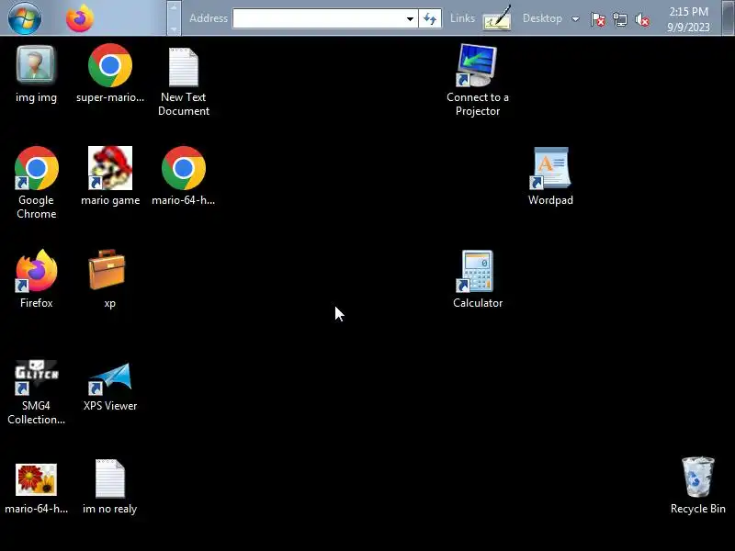Select the img img desktop icon
The width and height of the screenshot is (735, 551).
coord(36,74)
